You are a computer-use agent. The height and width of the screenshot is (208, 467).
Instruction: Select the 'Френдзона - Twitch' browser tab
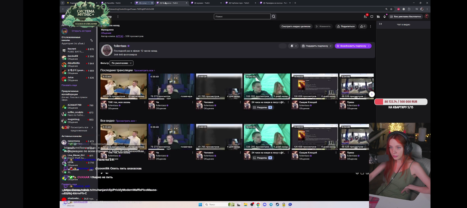pyautogui.click(x=172, y=3)
